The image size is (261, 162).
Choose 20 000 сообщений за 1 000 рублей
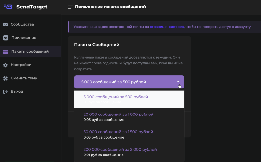(129, 117)
